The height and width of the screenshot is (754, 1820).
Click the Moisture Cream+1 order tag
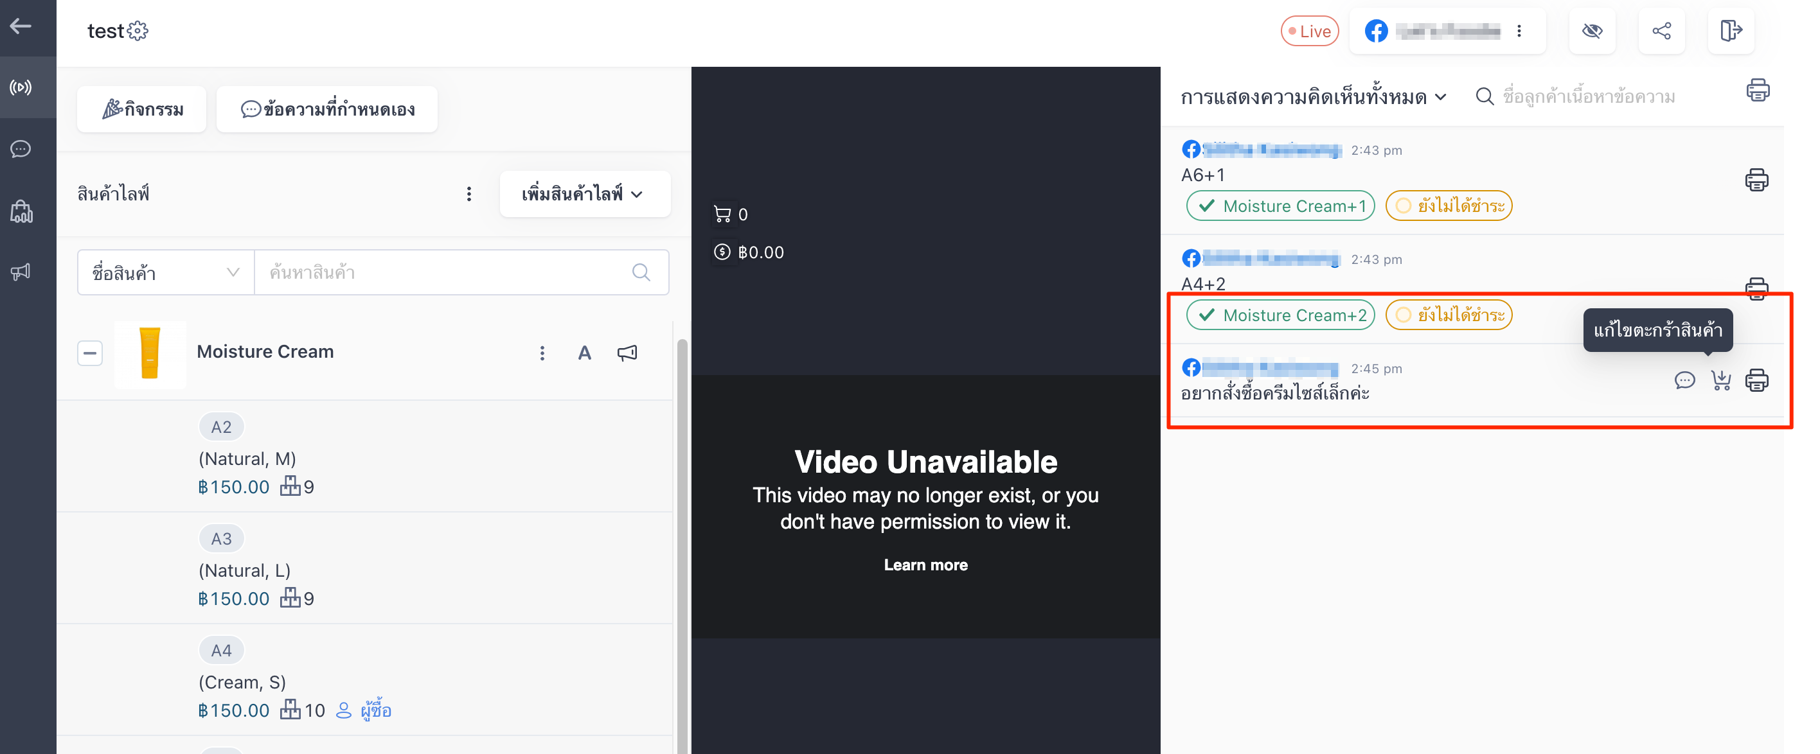click(x=1280, y=206)
